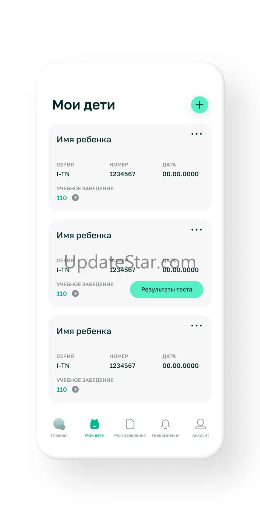Click the Главная home icon

59,424
